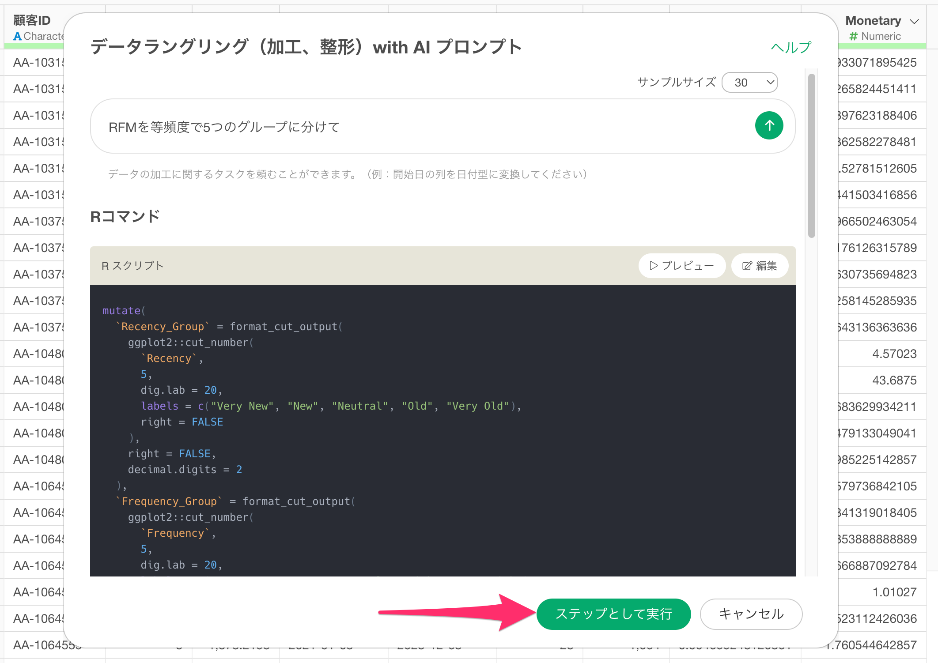
Task: Click ステップとして実行 button
Action: pyautogui.click(x=614, y=614)
